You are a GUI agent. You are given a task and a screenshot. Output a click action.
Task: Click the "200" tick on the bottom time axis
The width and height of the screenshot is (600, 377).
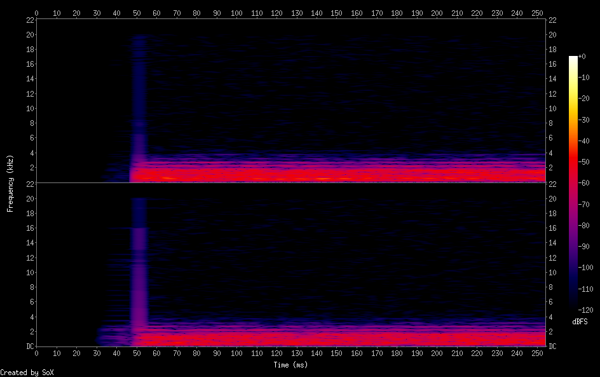[437, 353]
